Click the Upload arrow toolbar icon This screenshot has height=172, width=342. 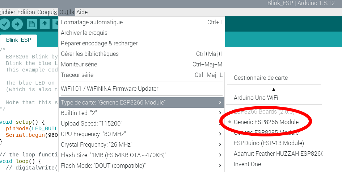click(17, 24)
